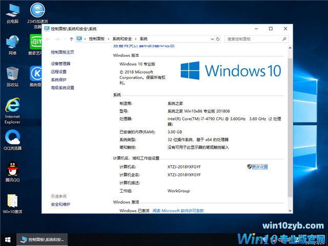Viewport: 328px width, 246px height.
Task: Click the System window title bar icon
Action: (x=47, y=29)
